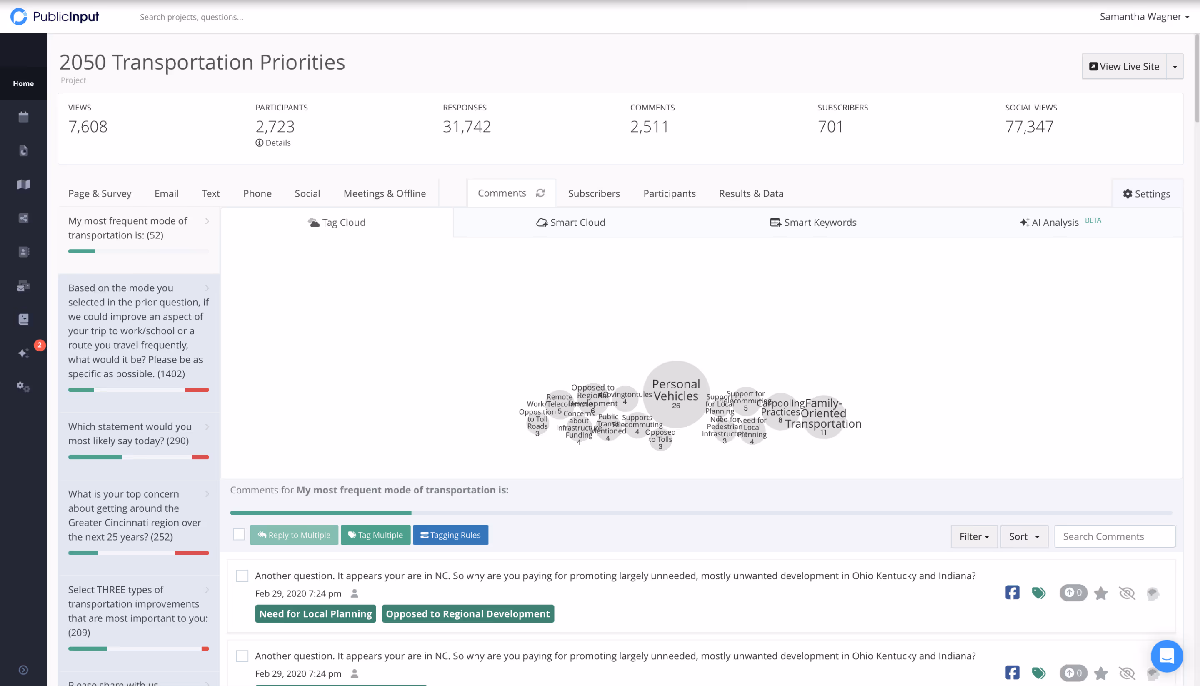Screen dimensions: 1200x686
Task: Switch to the Smart Cloud tab
Action: pyautogui.click(x=571, y=223)
